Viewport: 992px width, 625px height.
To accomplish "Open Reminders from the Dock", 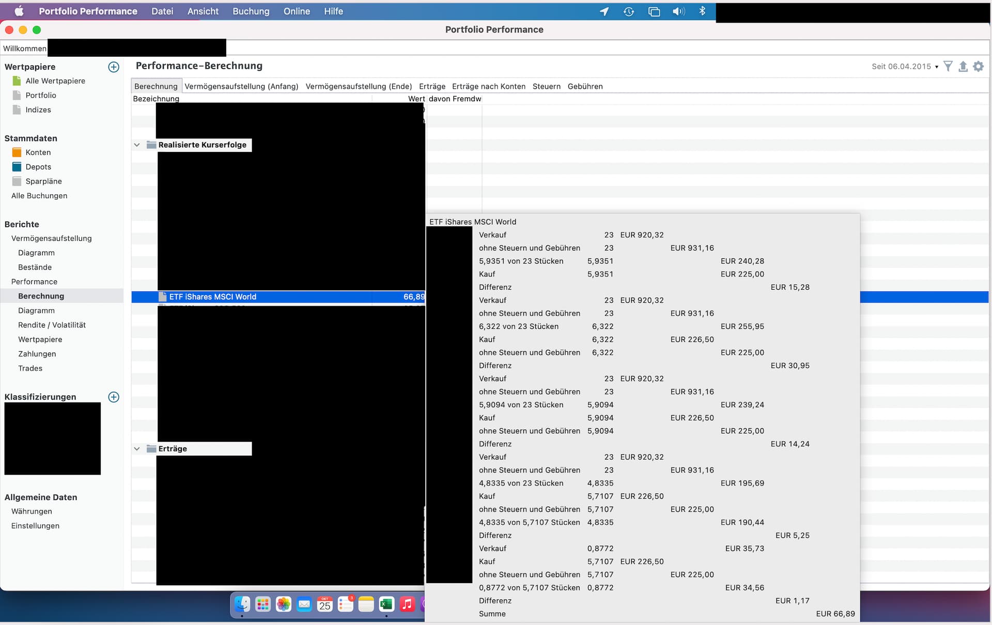I will click(x=346, y=604).
